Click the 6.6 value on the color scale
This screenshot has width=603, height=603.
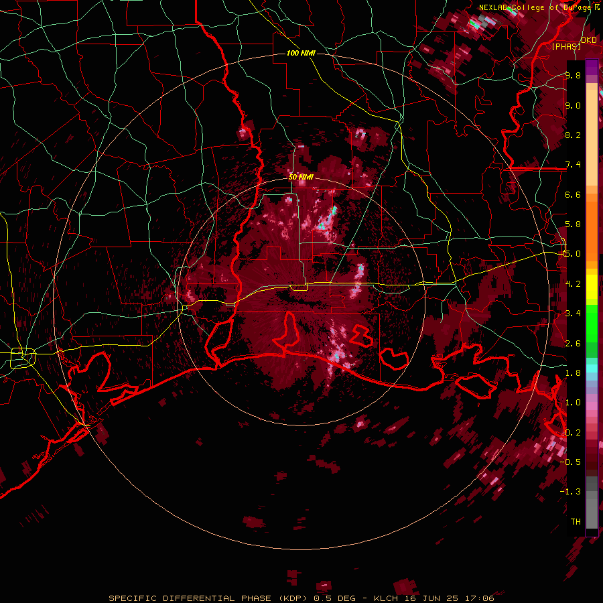[573, 194]
